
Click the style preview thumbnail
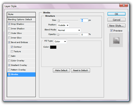tap(116, 40)
